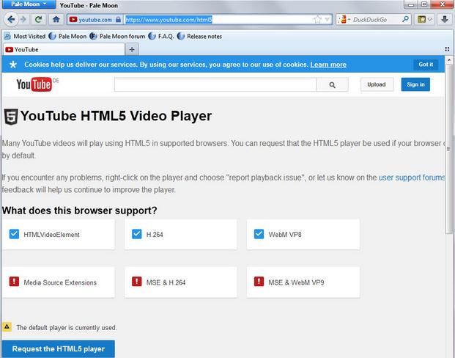
Task: Open the F.A.Q. bookmark
Action: (161, 37)
